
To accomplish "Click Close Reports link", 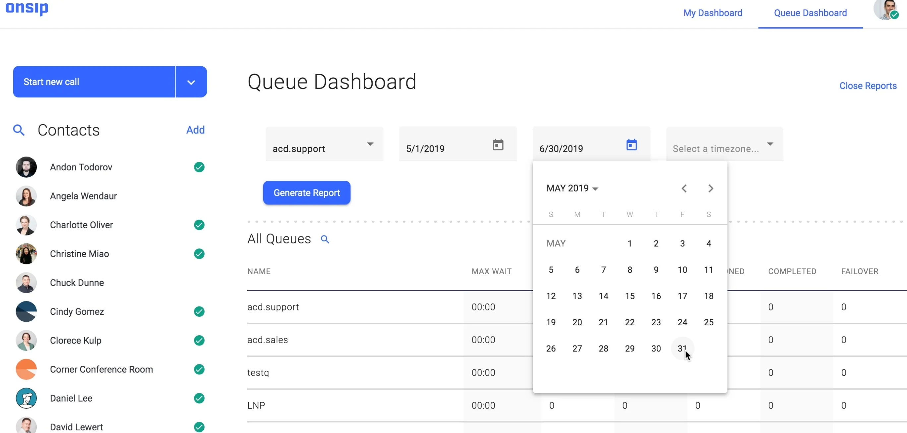I will 868,85.
